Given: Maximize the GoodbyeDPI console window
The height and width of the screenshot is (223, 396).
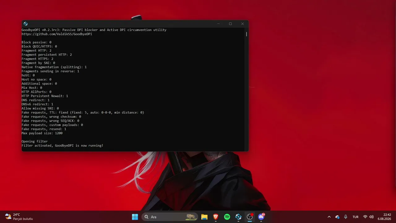Looking at the screenshot, I should (230, 24).
